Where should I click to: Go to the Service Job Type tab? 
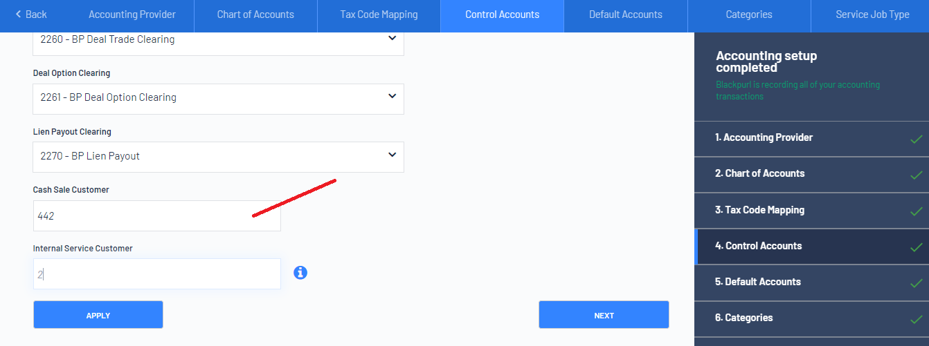click(872, 15)
